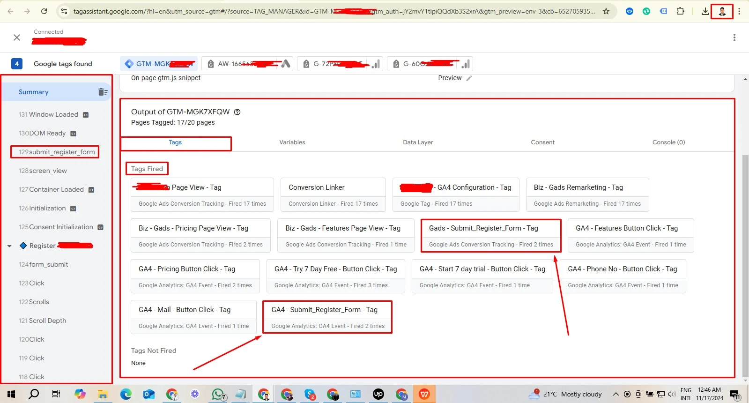Select the GTM-MGK container chip

(159, 64)
